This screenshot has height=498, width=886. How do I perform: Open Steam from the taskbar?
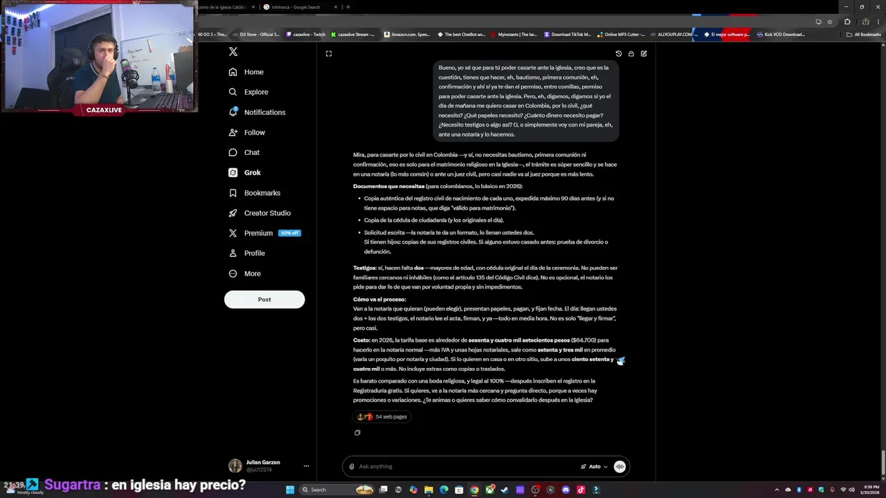[505, 490]
